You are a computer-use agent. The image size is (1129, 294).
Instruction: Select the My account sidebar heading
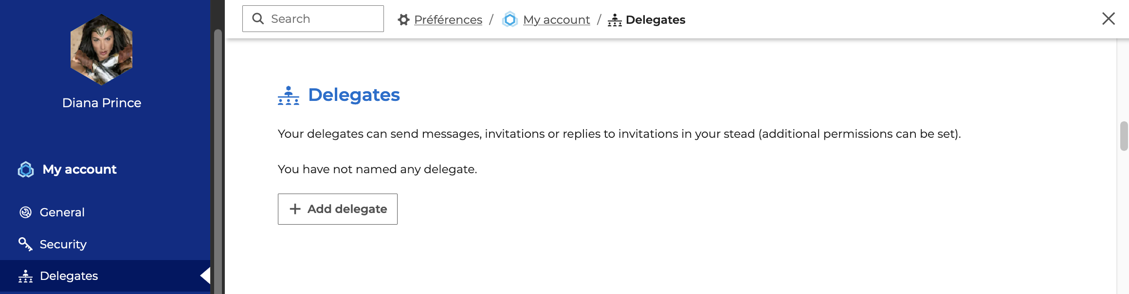point(79,169)
